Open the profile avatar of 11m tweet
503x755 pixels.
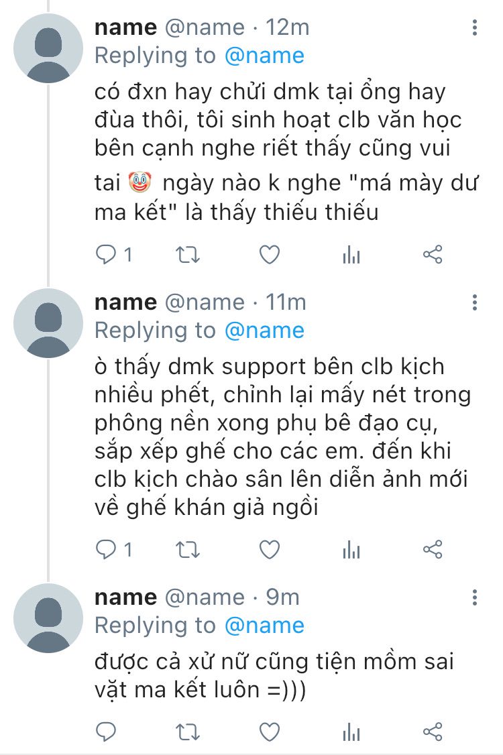(48, 323)
